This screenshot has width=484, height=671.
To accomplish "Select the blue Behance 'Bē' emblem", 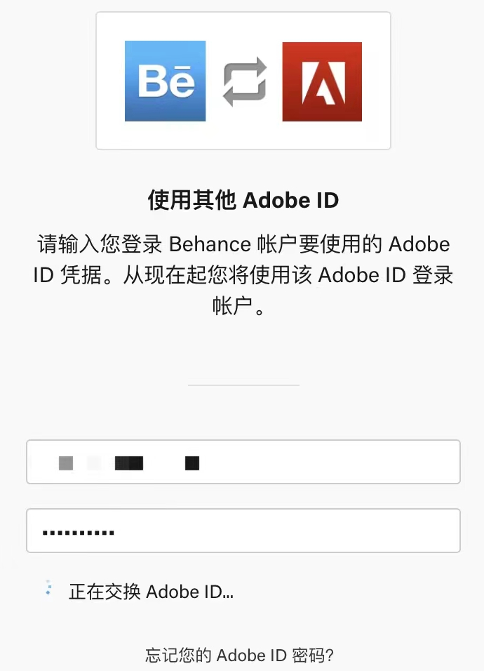I will (x=165, y=79).
